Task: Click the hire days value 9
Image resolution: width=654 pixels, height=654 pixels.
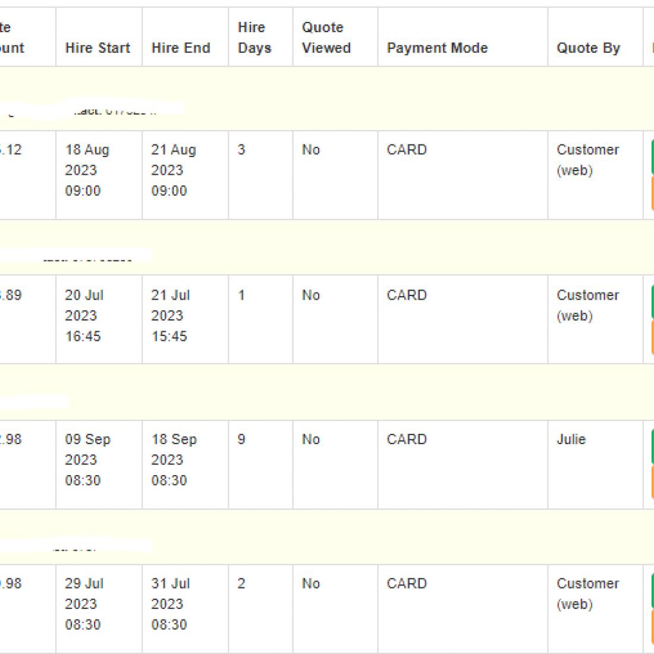Action: click(x=241, y=439)
